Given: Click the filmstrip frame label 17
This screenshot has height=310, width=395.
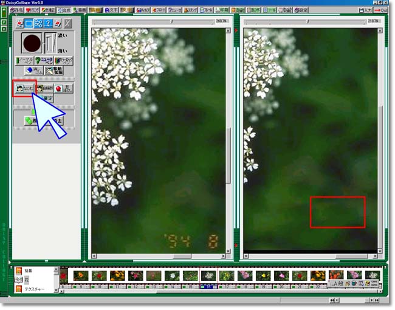Looking at the screenshot, I should [x=227, y=287].
